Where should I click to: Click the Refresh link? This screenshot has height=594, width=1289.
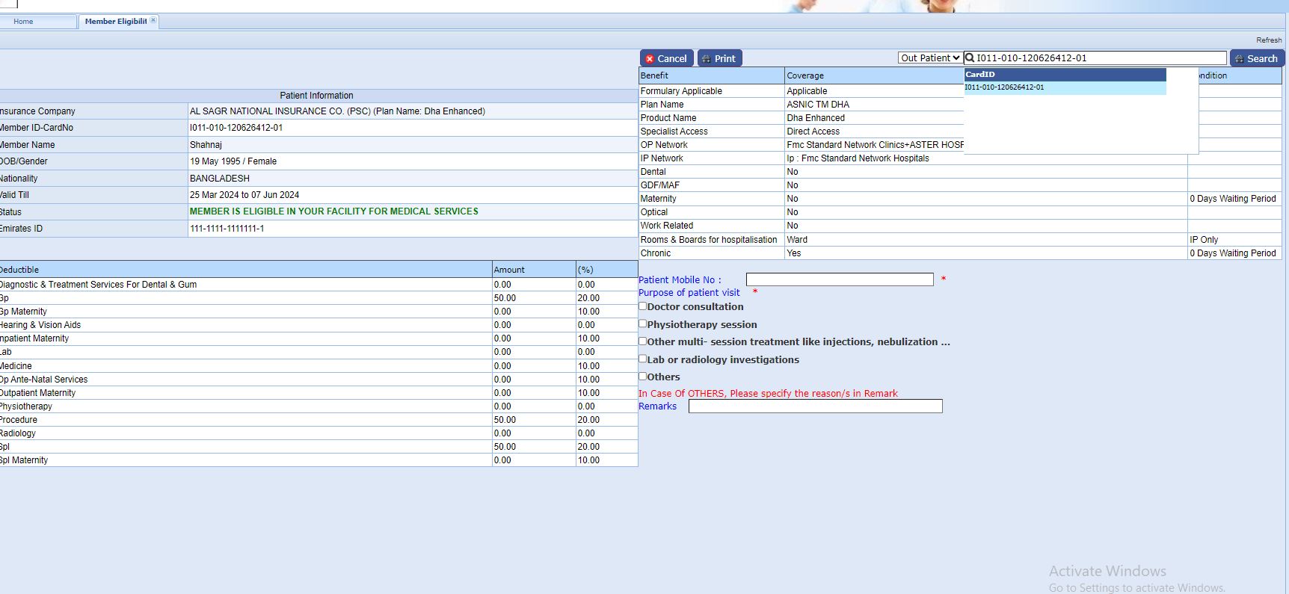point(1268,40)
